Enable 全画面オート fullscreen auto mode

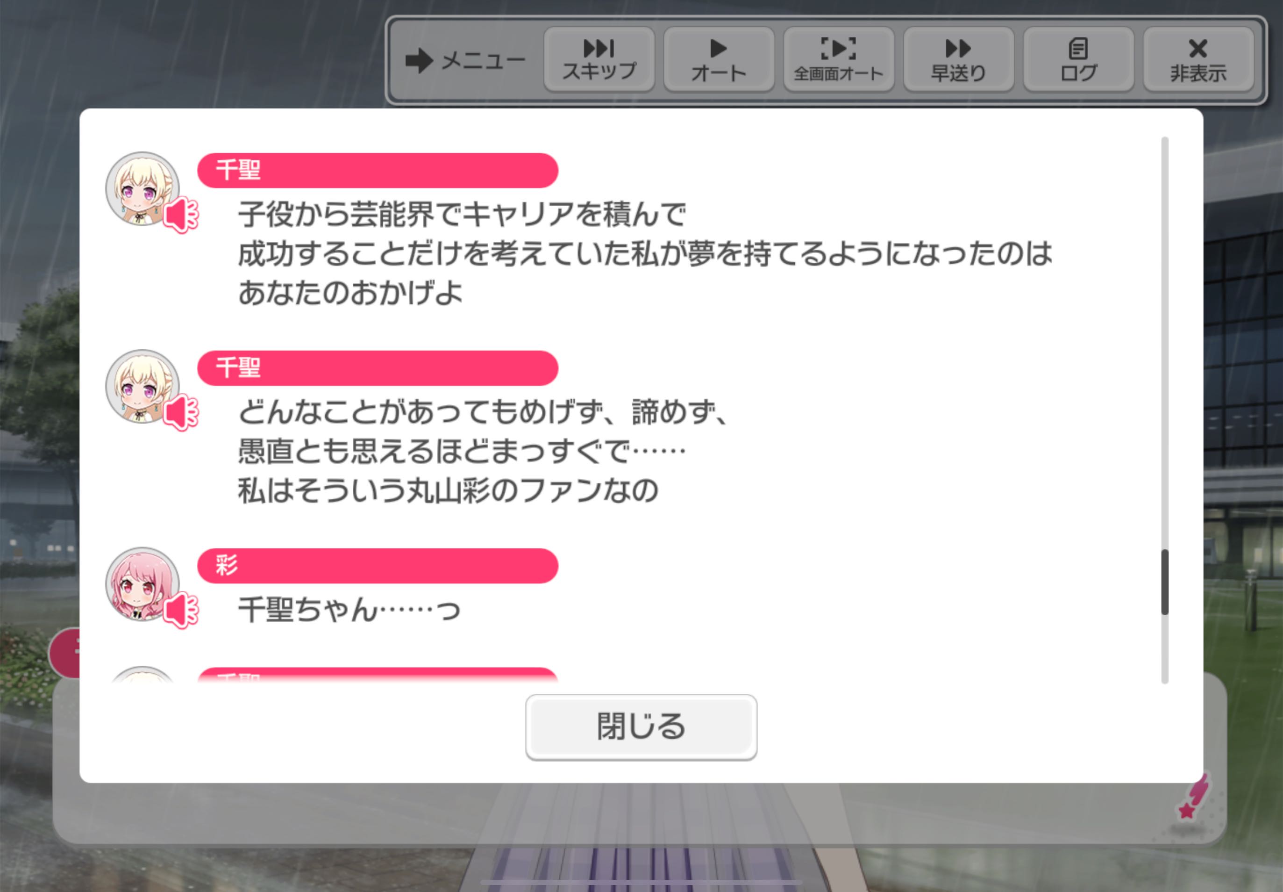point(839,60)
